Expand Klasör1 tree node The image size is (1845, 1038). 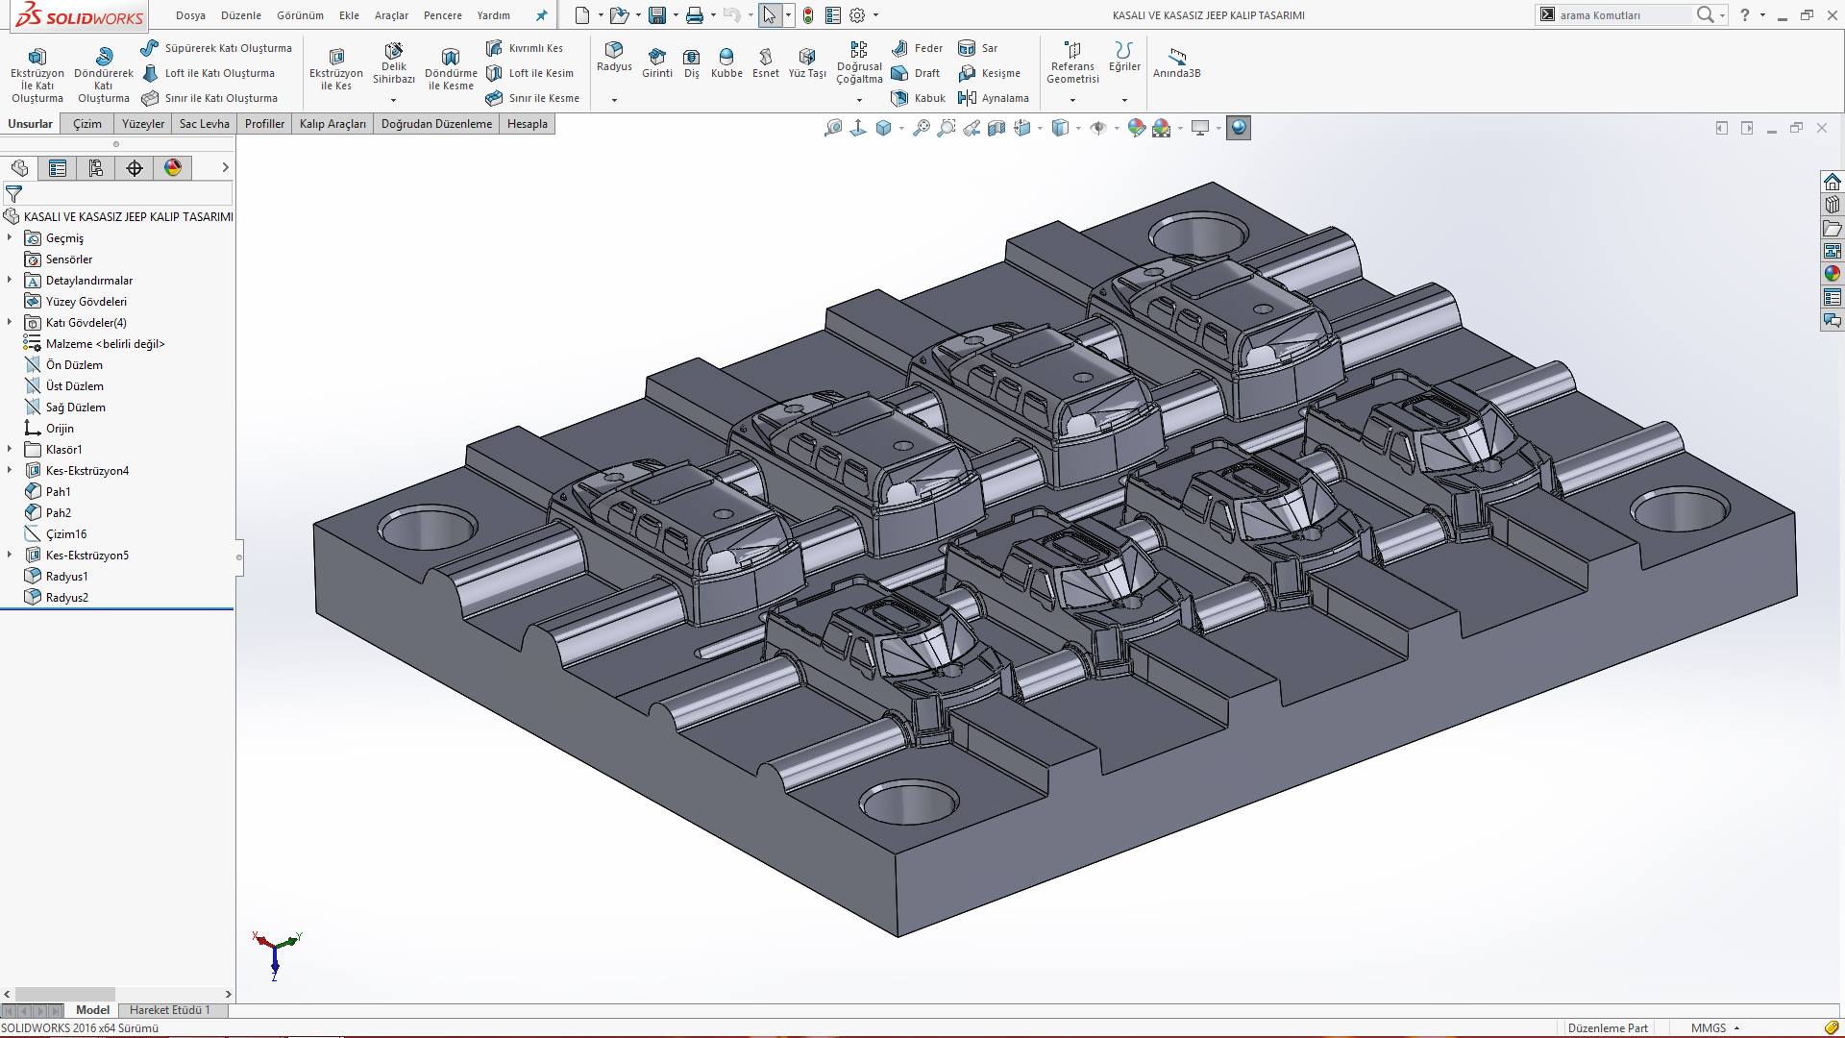[10, 449]
